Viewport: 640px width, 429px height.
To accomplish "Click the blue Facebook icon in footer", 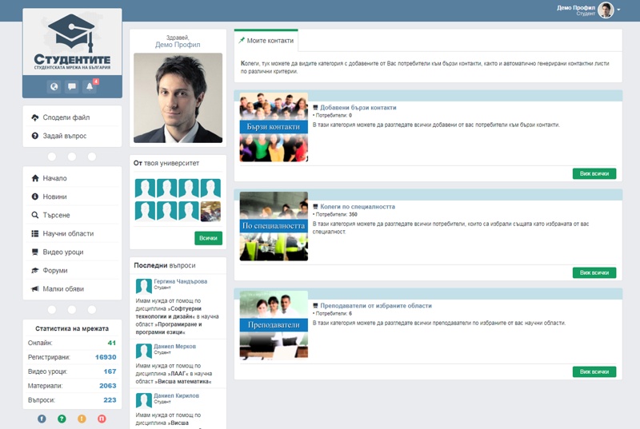I will [42, 419].
